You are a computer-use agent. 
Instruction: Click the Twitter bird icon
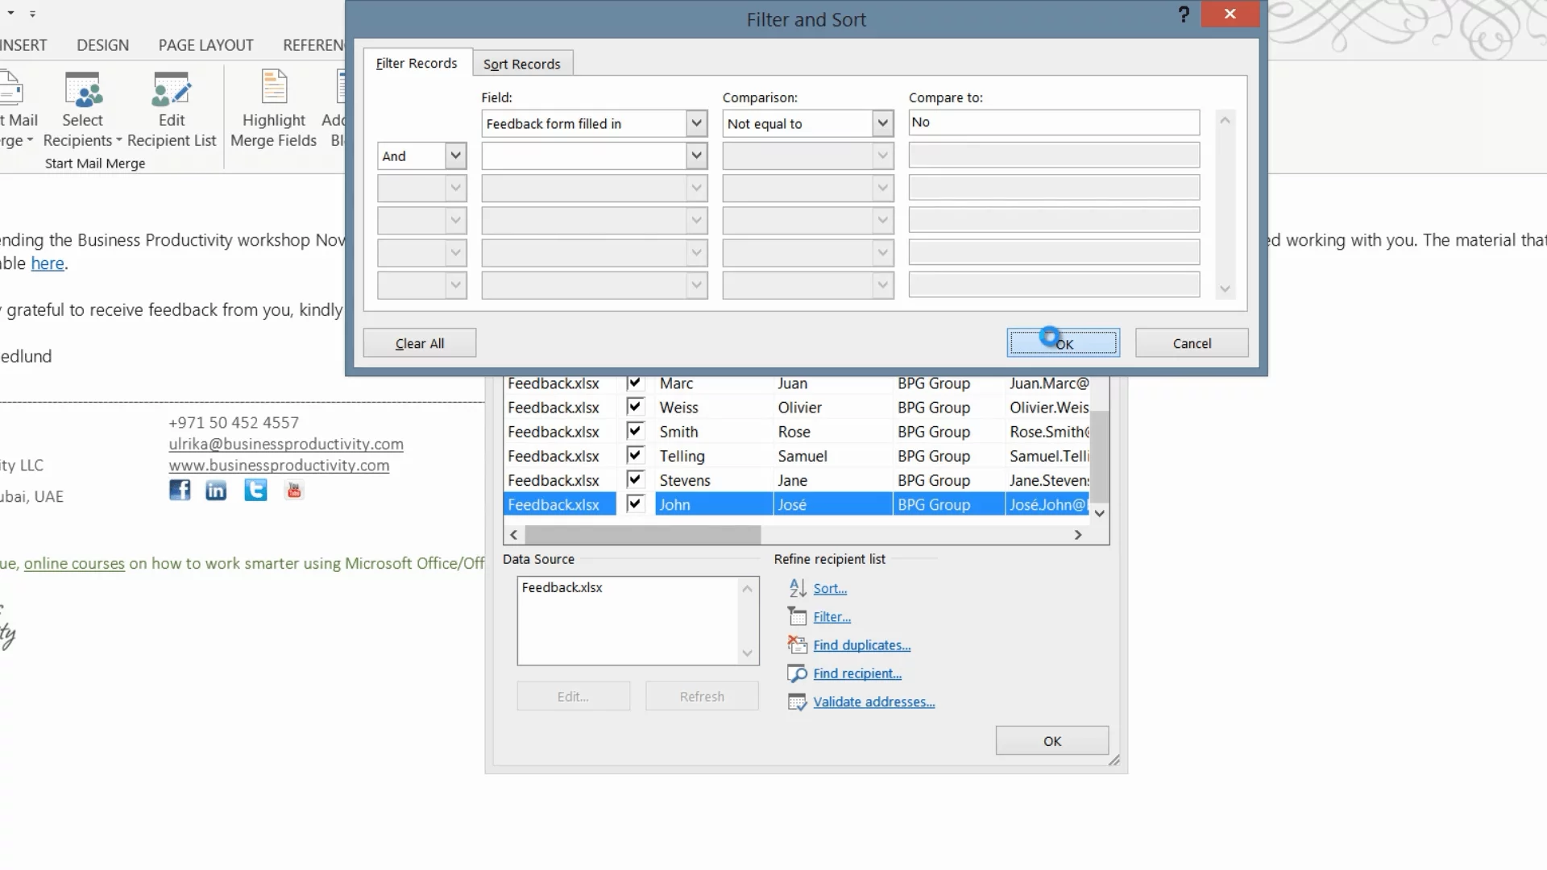[255, 490]
